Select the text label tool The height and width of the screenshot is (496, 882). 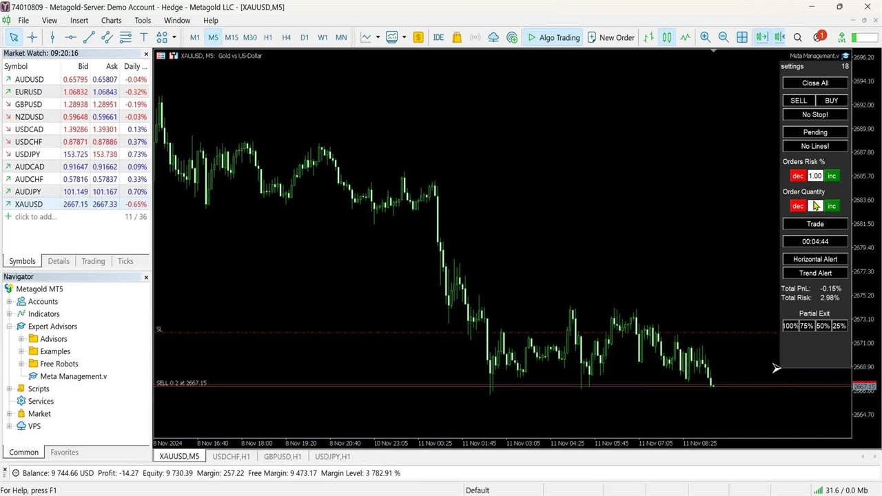(144, 37)
